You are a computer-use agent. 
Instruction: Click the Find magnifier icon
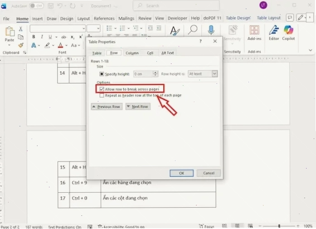(193, 30)
